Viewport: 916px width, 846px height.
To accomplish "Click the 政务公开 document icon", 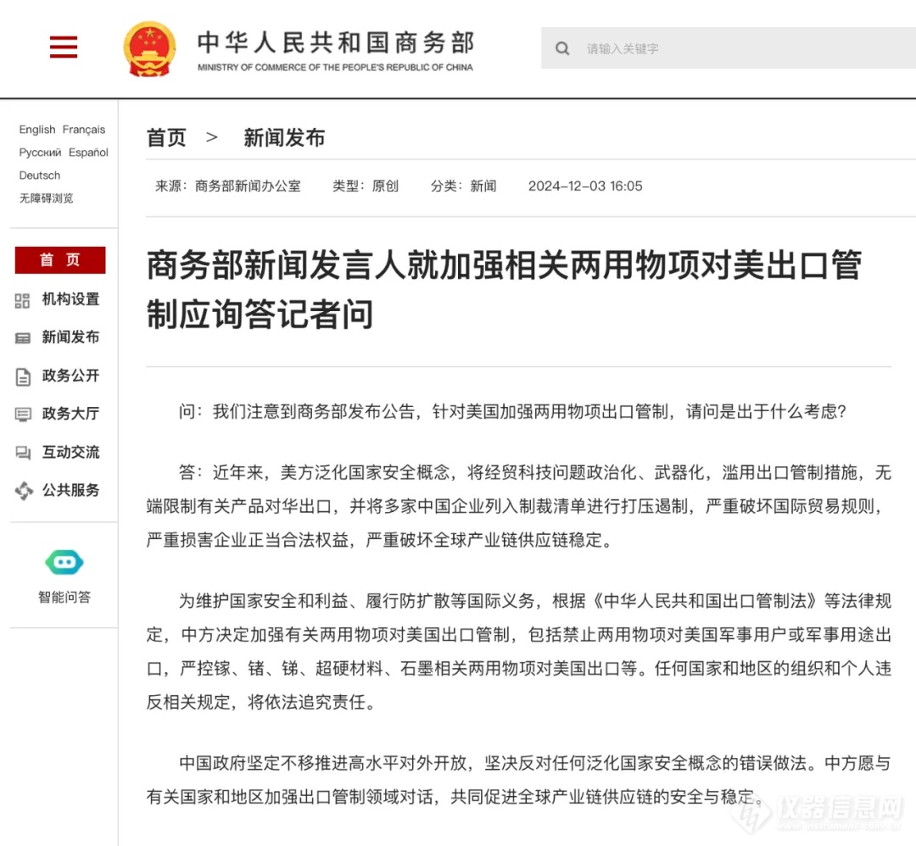I will pyautogui.click(x=23, y=376).
